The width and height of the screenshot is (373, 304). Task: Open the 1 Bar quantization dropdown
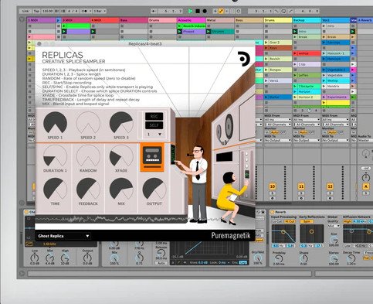(100, 11)
